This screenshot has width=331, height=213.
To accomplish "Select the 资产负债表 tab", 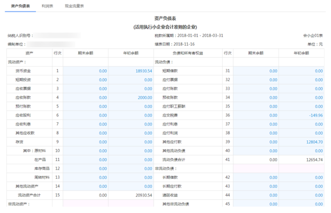I will 20,6.
